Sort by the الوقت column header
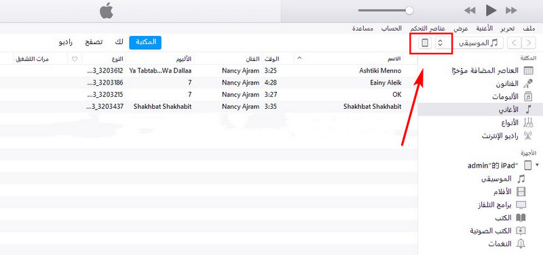The height and width of the screenshot is (255, 543). (272, 59)
